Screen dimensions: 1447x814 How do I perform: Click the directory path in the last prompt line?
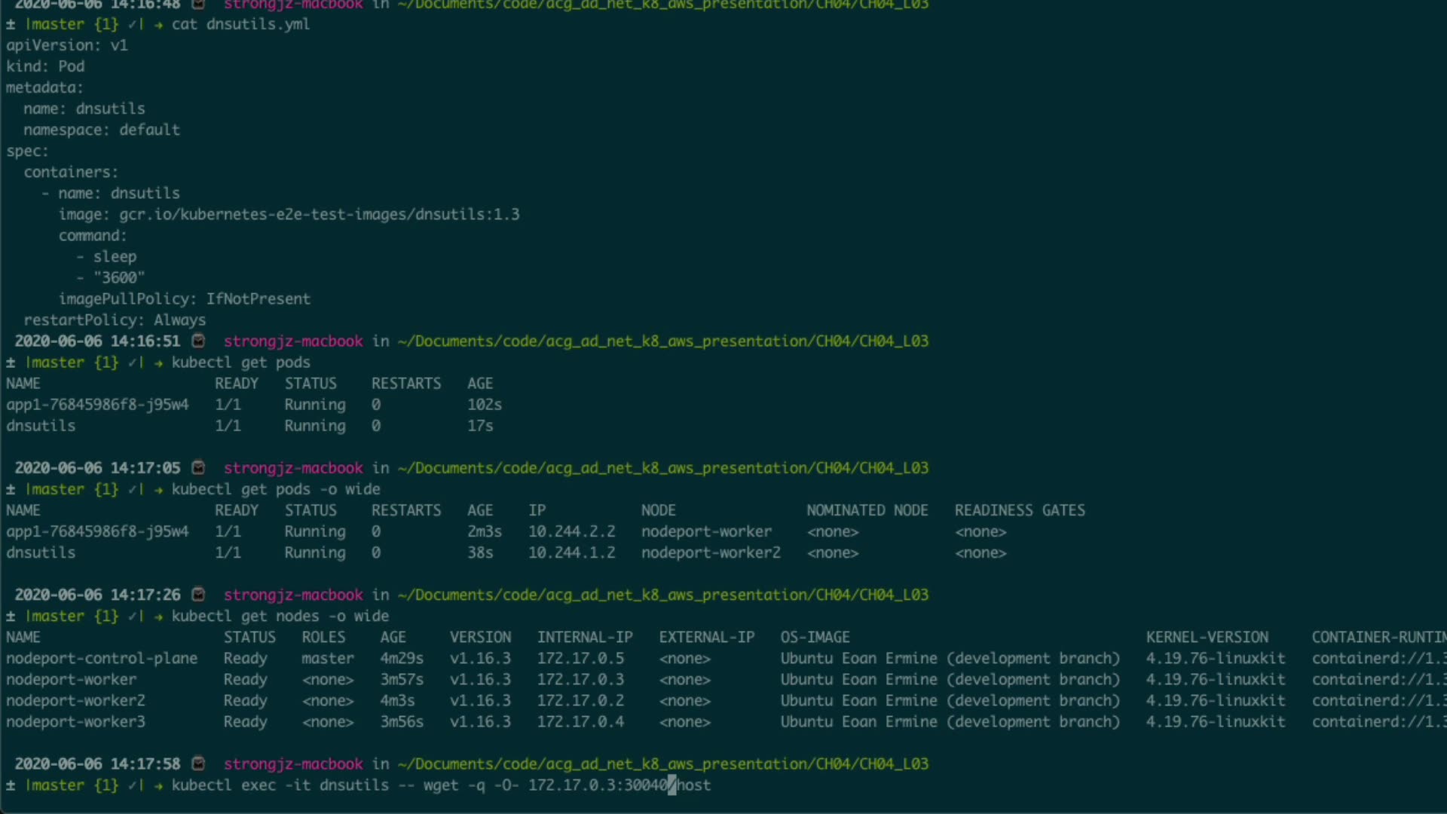(662, 764)
